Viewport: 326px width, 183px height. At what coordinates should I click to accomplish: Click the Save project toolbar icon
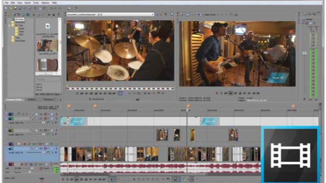pyautogui.click(x=15, y=8)
